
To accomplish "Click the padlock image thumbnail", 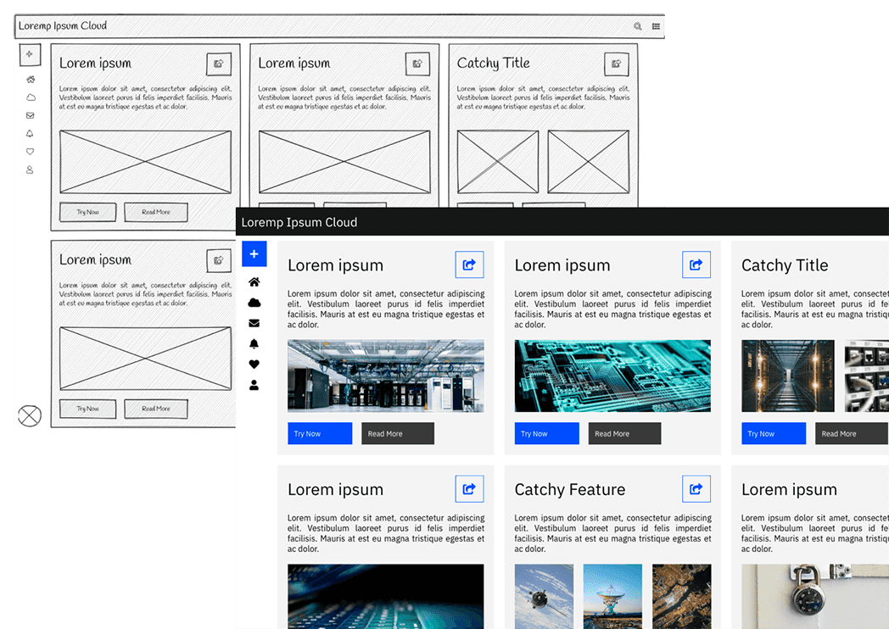I will (x=814, y=597).
